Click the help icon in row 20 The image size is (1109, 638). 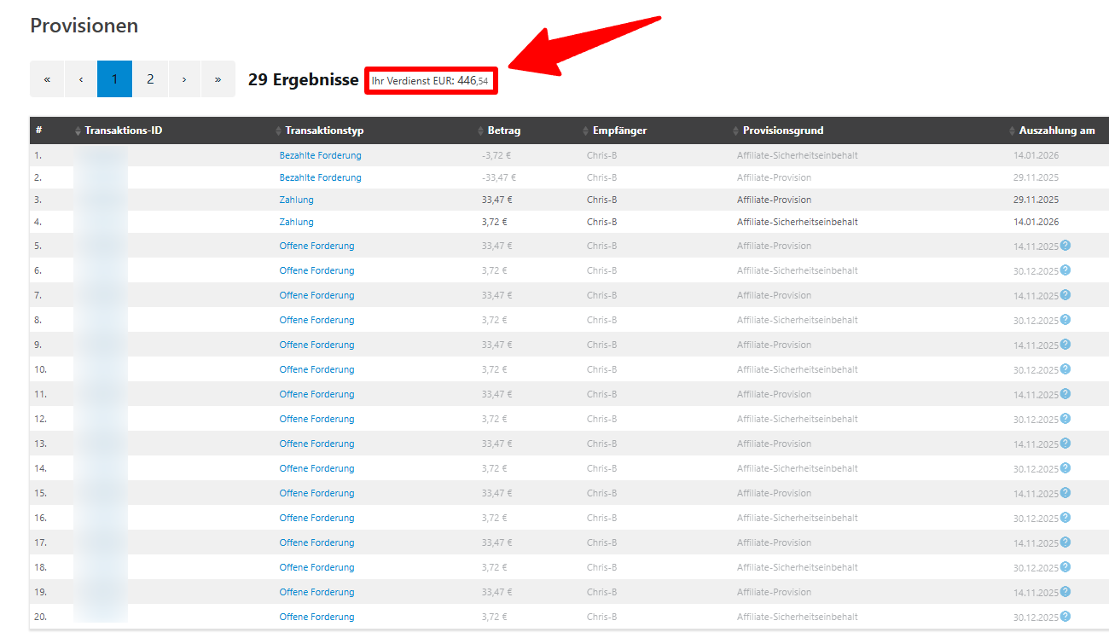(x=1065, y=617)
